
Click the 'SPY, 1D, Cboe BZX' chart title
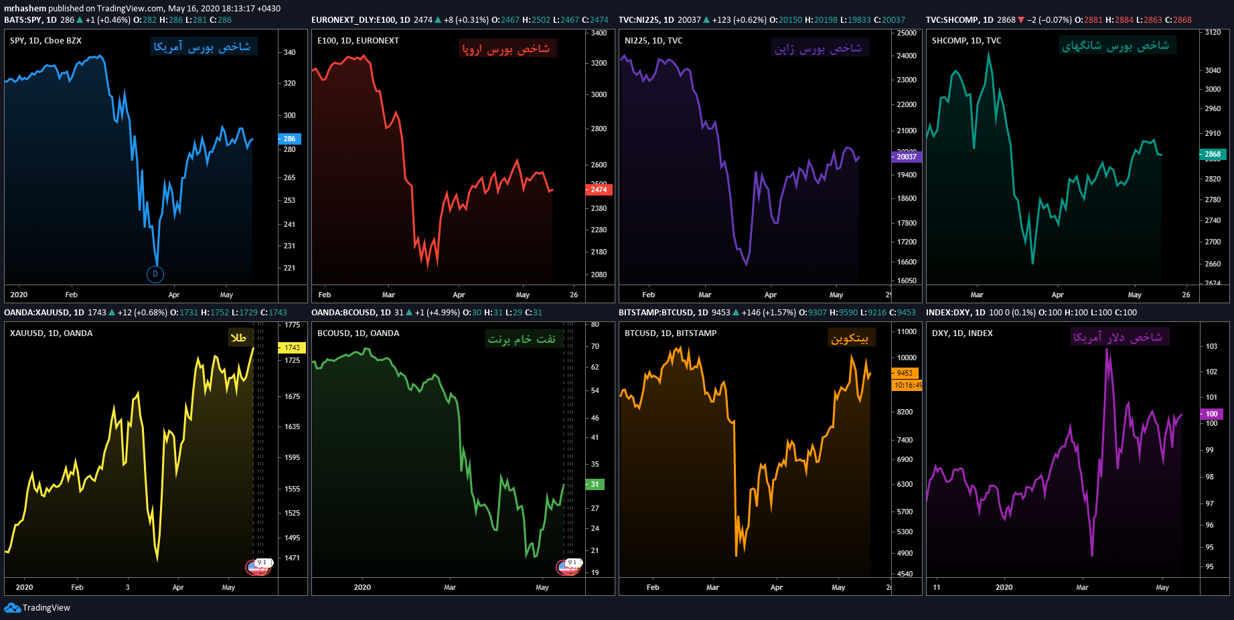click(46, 40)
